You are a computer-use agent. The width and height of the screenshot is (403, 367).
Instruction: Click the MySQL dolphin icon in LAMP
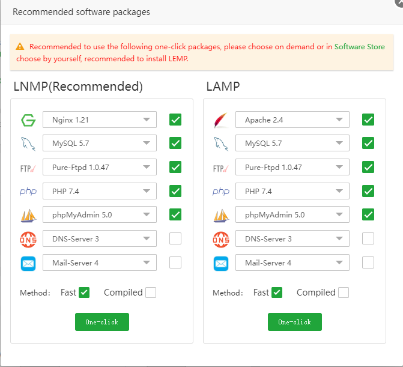coord(221,144)
